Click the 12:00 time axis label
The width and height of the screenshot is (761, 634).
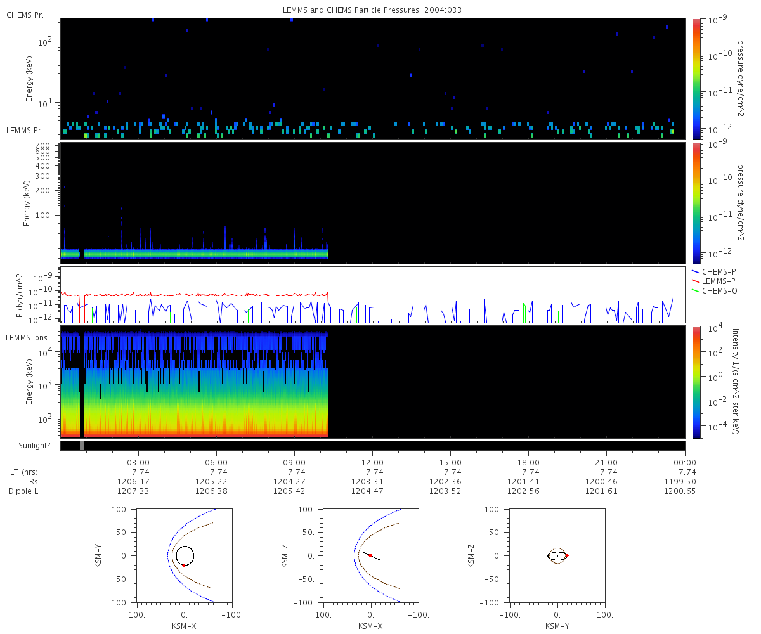pos(373,462)
